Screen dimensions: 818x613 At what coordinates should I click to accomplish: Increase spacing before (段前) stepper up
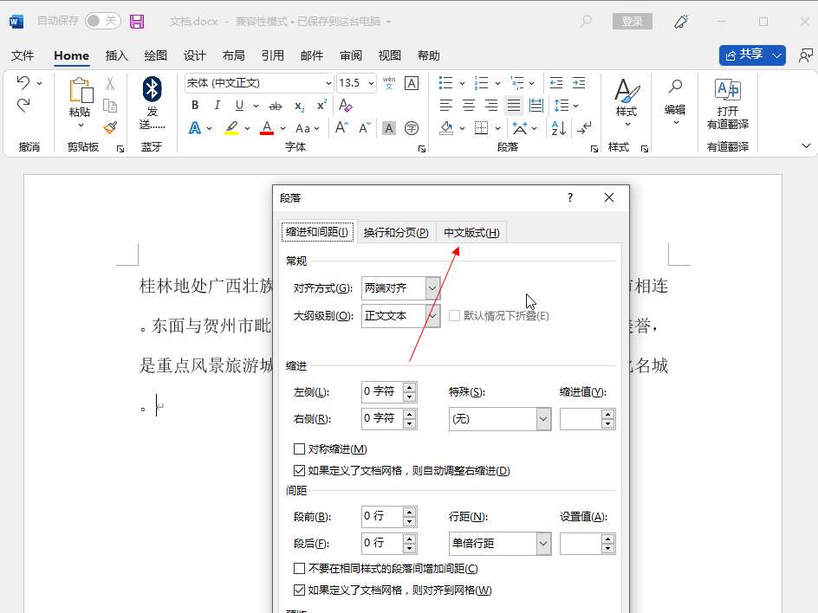point(410,512)
